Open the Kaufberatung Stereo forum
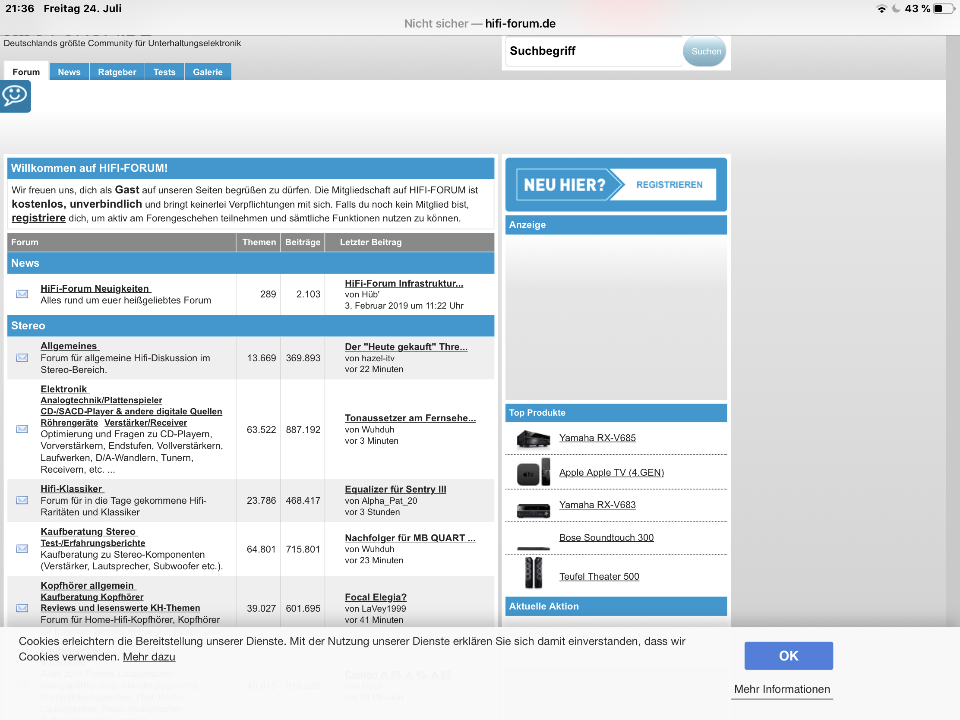 click(88, 532)
